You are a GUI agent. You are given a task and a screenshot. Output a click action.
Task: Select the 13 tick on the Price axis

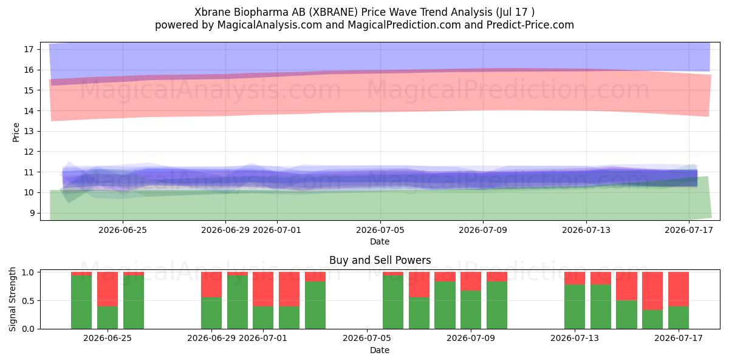tap(28, 131)
